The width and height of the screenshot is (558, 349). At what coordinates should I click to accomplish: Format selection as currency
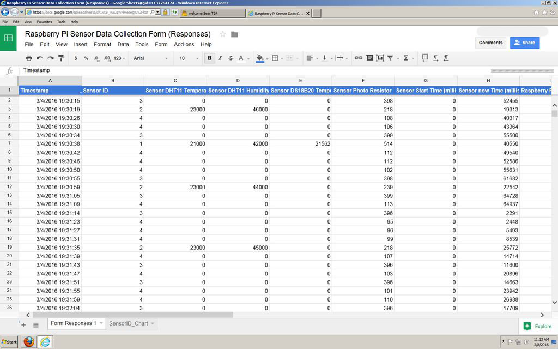(x=75, y=58)
